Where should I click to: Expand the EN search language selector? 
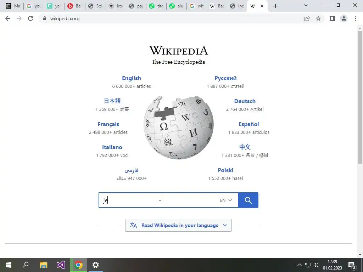226,200
